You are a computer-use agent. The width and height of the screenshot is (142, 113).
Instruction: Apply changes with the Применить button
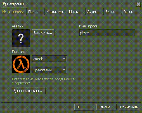129,107
